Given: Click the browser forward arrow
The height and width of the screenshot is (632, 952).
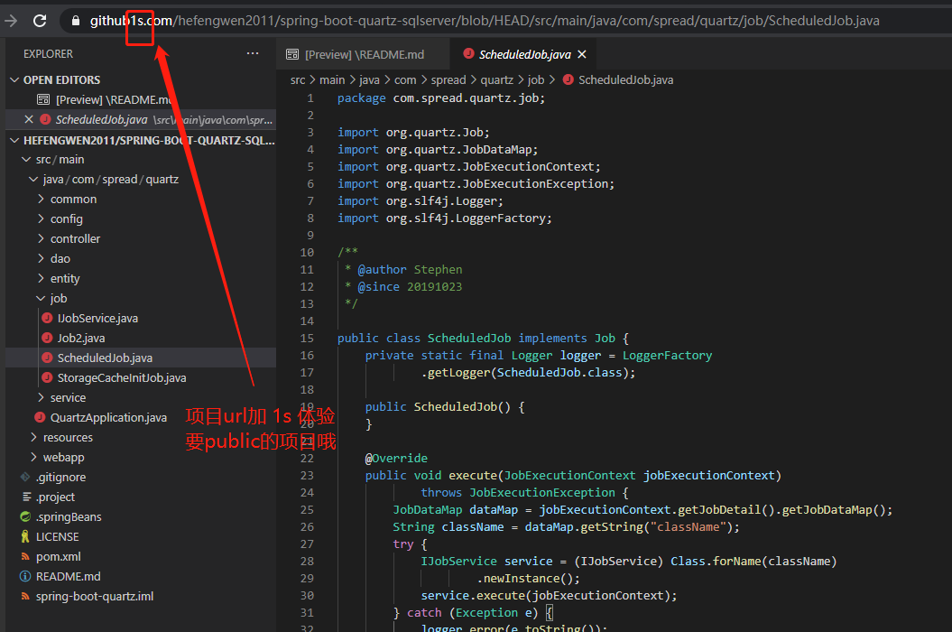Looking at the screenshot, I should pyautogui.click(x=10, y=21).
